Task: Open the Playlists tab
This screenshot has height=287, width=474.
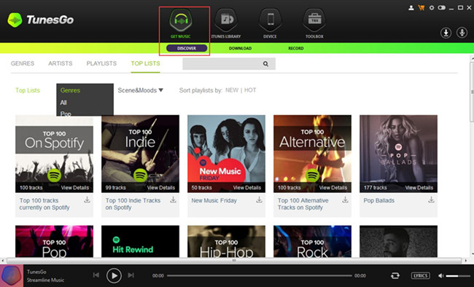Action: [101, 63]
